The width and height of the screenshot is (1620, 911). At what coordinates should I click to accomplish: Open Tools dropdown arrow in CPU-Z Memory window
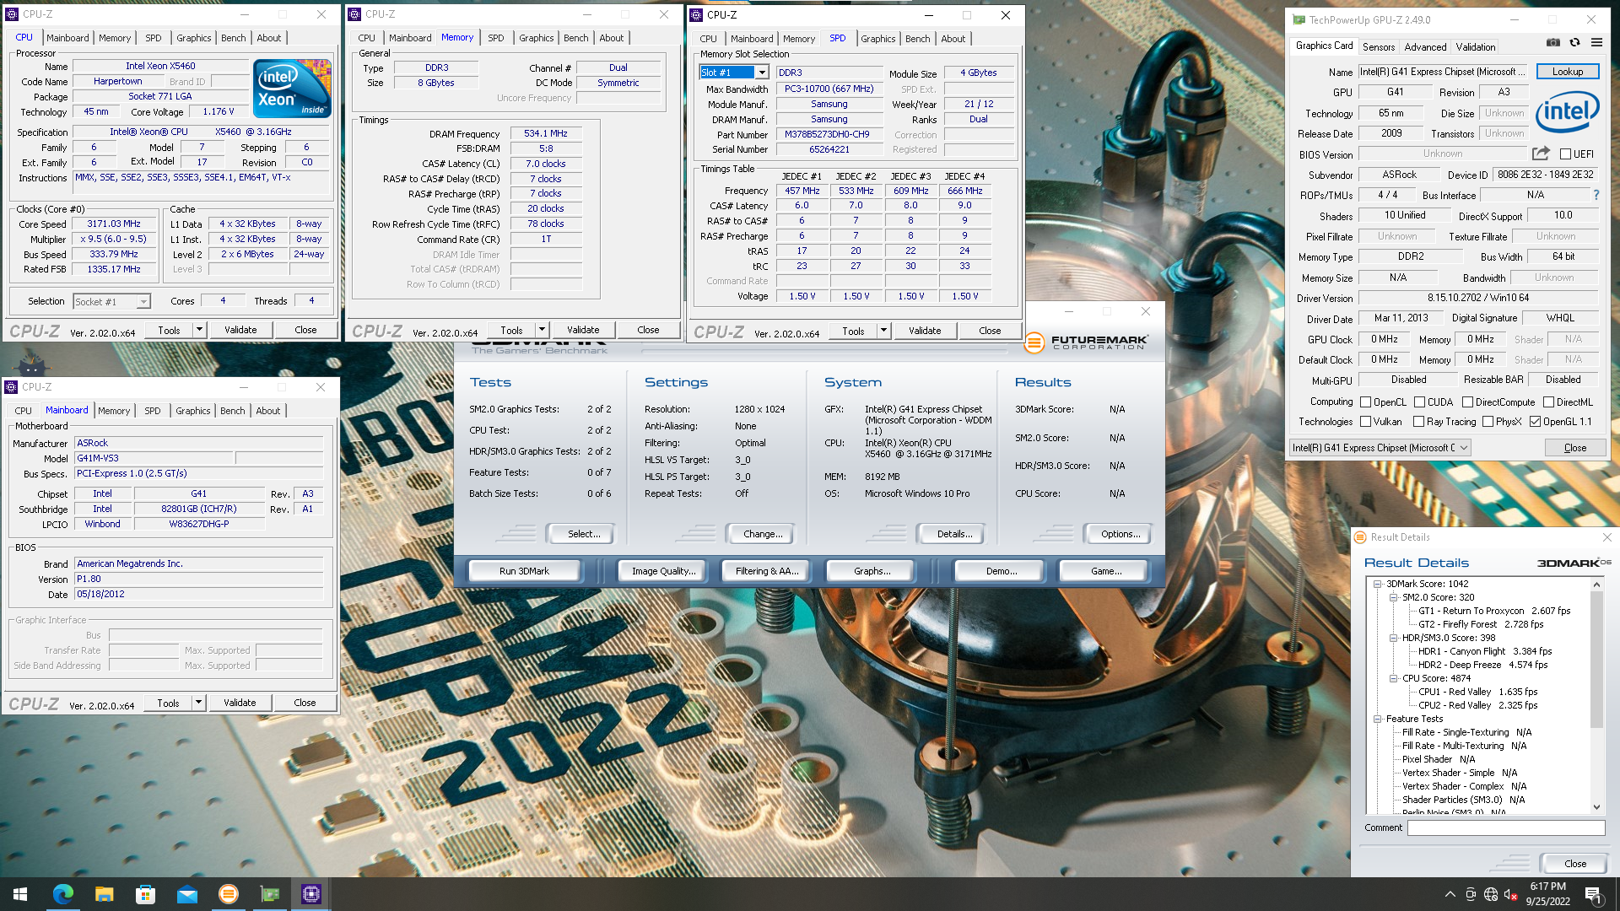(543, 330)
